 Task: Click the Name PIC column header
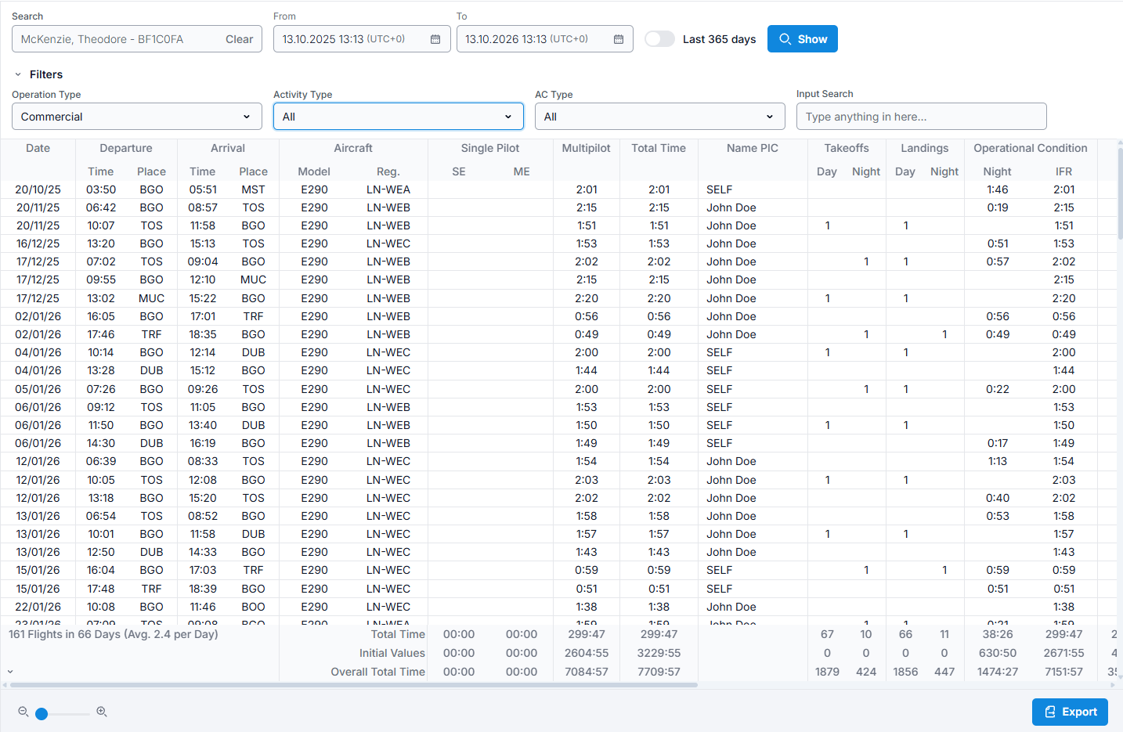point(753,148)
